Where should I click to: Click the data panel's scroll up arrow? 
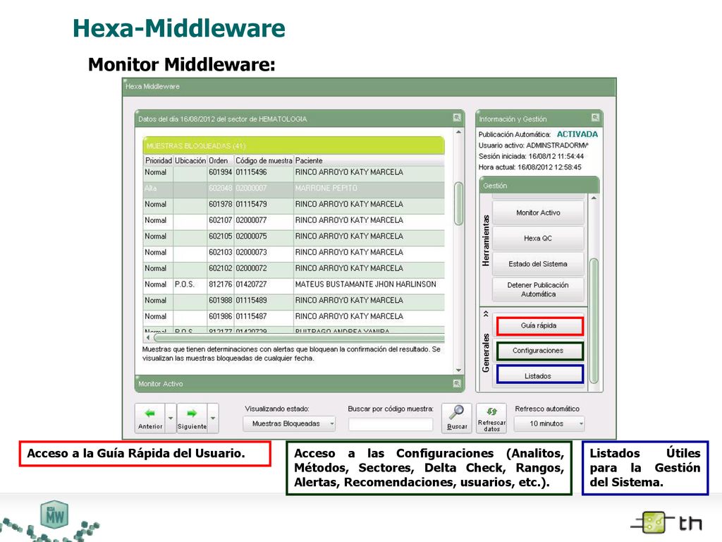[x=458, y=132]
